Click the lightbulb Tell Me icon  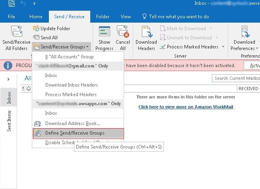(x=144, y=16)
